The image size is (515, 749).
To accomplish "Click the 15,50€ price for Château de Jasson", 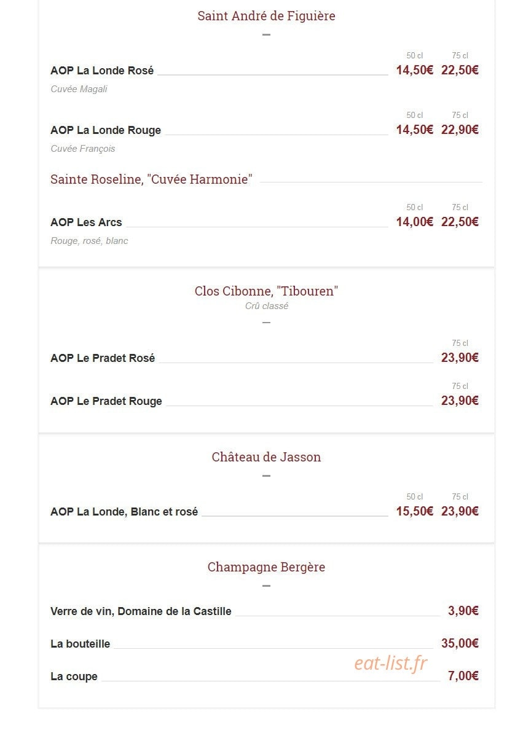I will (414, 511).
